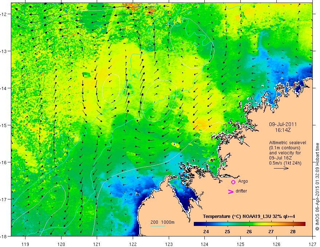Screen dimensions: 320x247
Task: Click the velocity scale arrow under 0.5m/s
Action: pyautogui.click(x=281, y=168)
